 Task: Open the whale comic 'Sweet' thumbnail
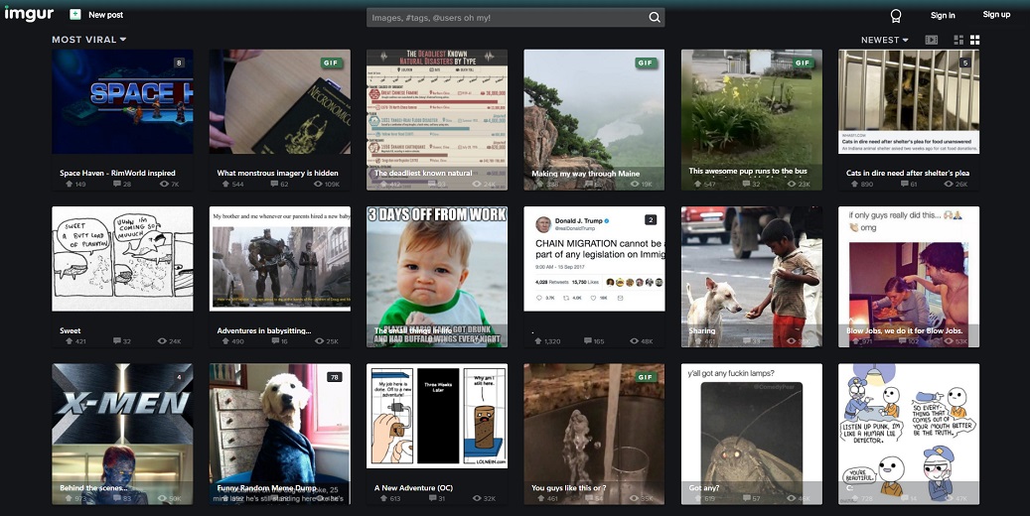122,259
